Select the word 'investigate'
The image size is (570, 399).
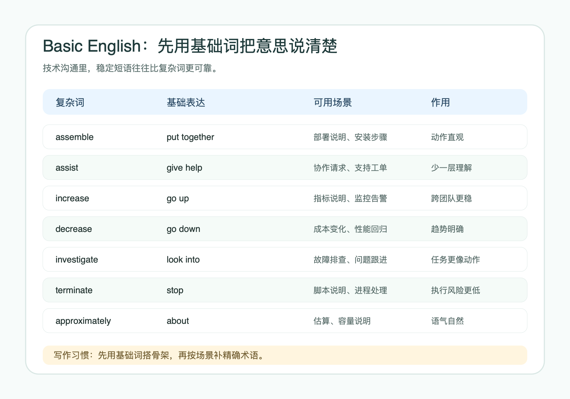77,260
